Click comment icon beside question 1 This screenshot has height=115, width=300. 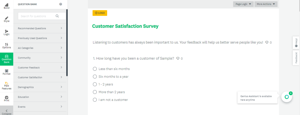click(x=178, y=59)
